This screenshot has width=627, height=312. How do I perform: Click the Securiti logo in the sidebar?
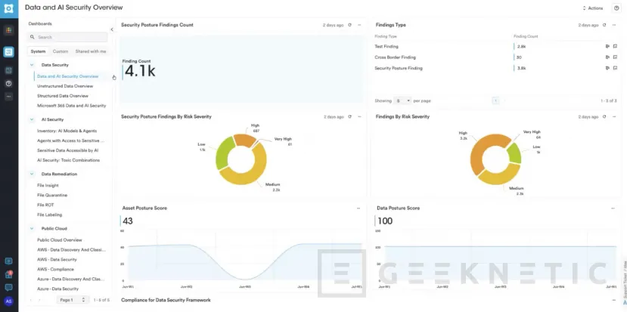point(9,8)
